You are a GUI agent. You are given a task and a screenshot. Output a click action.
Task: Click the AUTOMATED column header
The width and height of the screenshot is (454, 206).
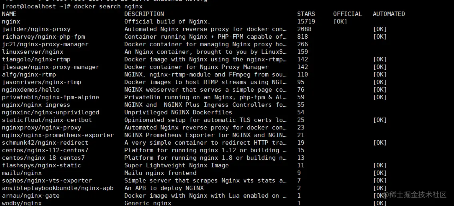[389, 14]
